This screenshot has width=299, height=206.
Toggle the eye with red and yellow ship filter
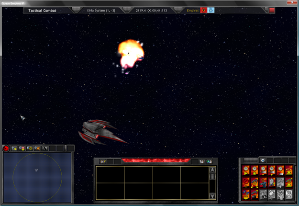pyautogui.click(x=22, y=149)
